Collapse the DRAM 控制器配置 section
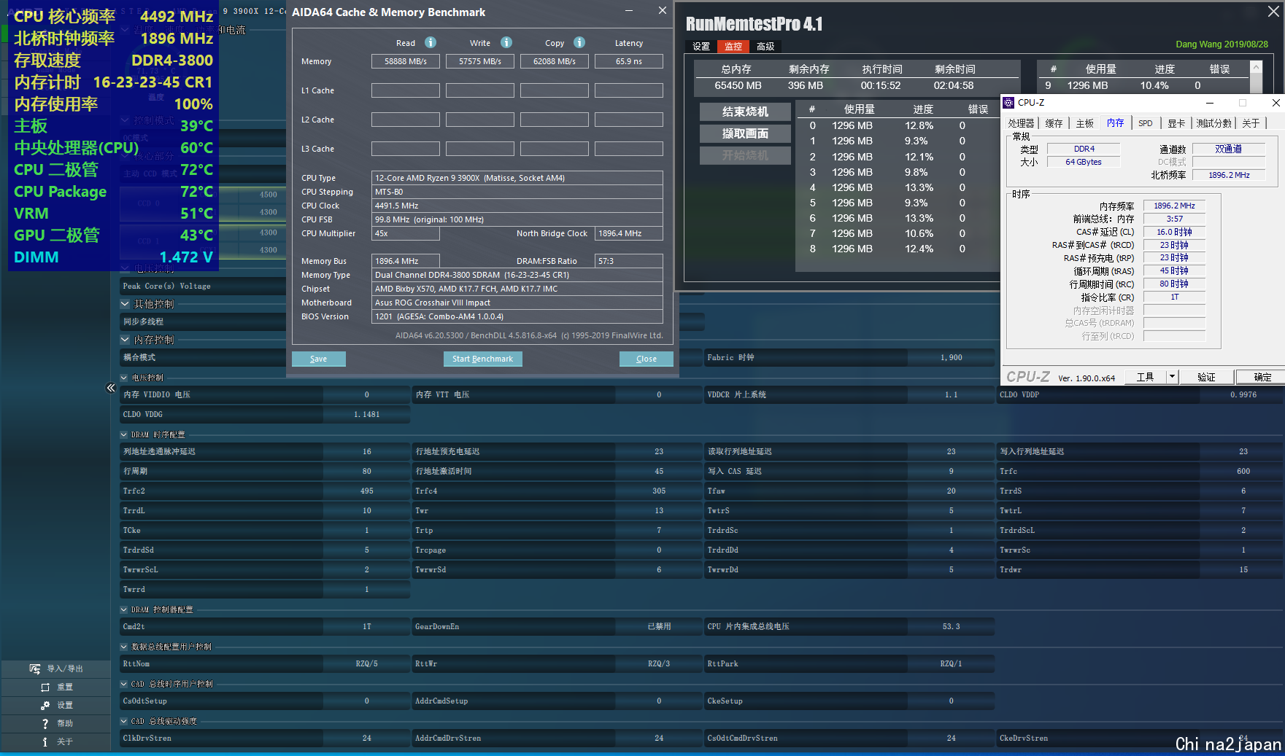This screenshot has width=1285, height=756. [x=124, y=609]
